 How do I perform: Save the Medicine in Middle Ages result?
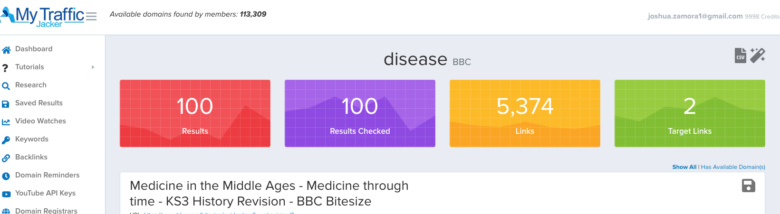(748, 186)
